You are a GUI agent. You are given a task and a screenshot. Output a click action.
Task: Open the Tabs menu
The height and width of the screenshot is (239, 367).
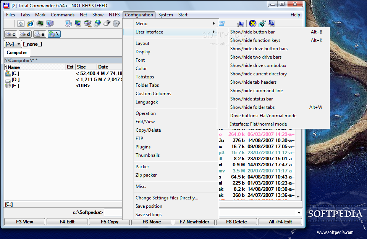[x=25, y=15]
